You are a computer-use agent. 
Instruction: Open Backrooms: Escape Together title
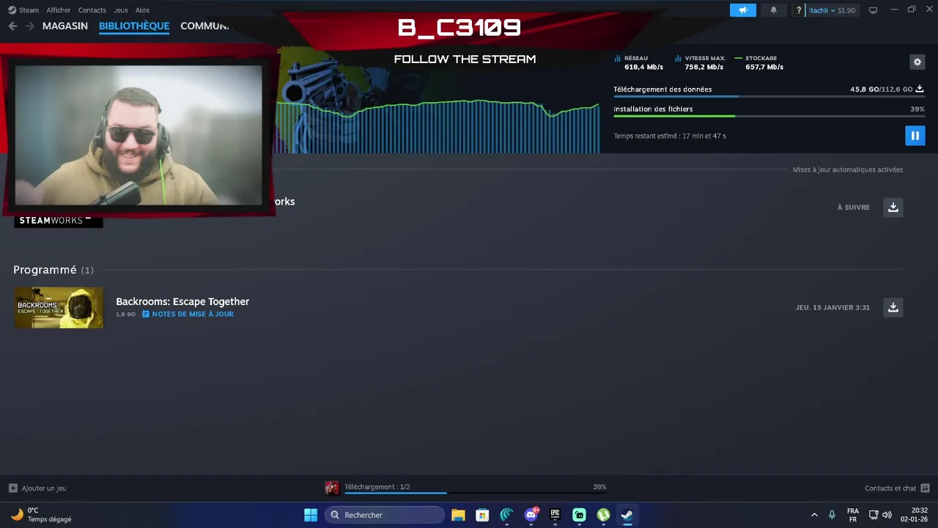point(182,301)
